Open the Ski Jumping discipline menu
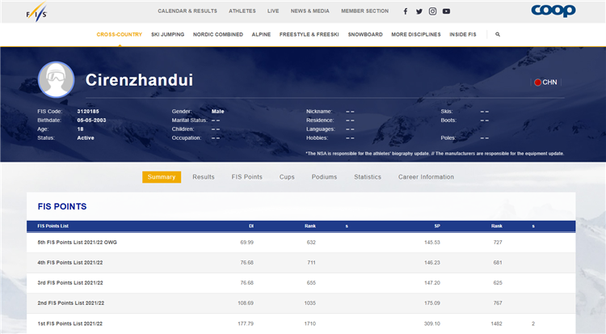Image resolution: width=606 pixels, height=334 pixels. point(167,35)
